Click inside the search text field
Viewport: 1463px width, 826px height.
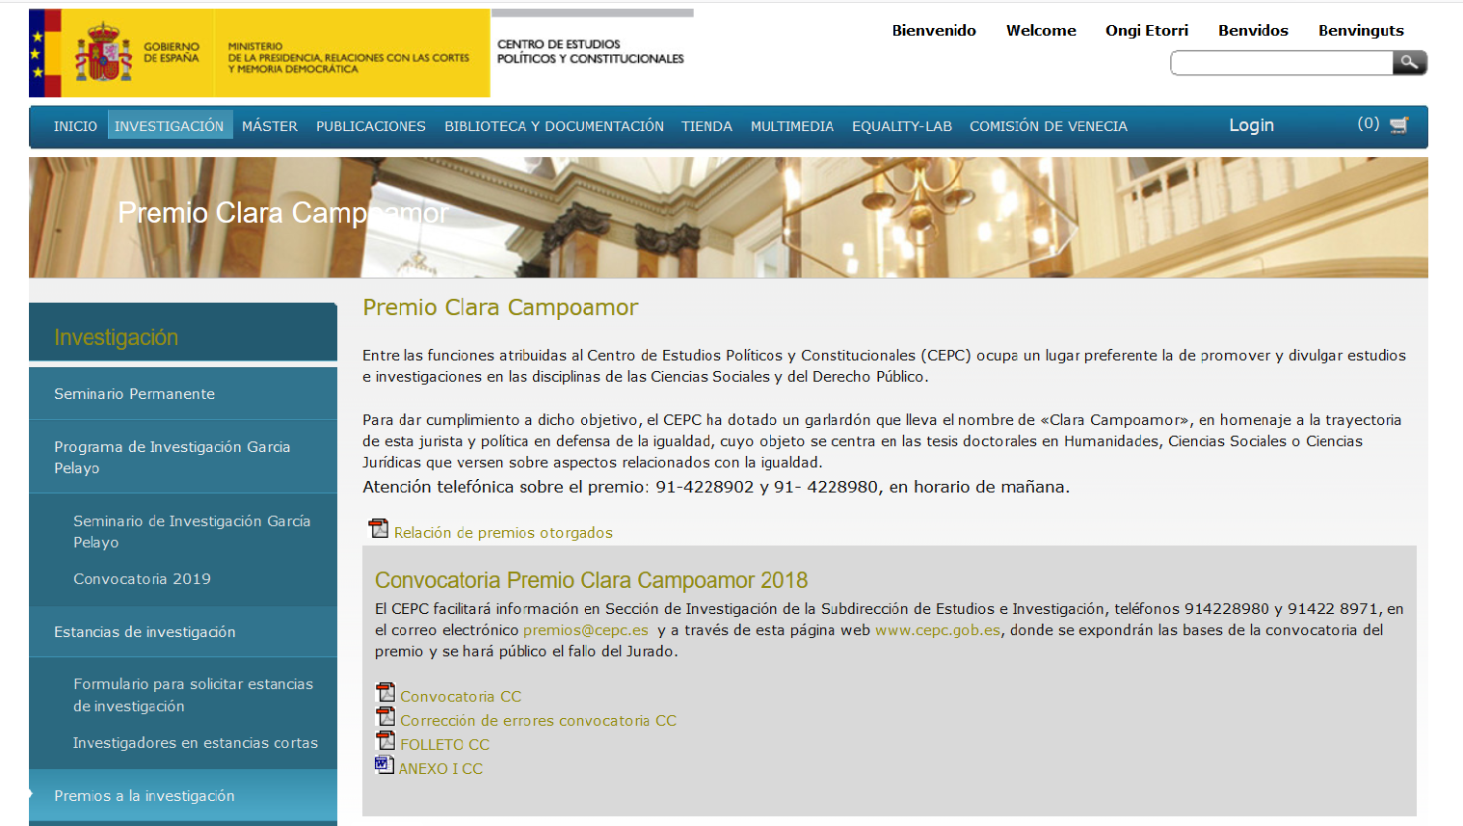point(1281,64)
